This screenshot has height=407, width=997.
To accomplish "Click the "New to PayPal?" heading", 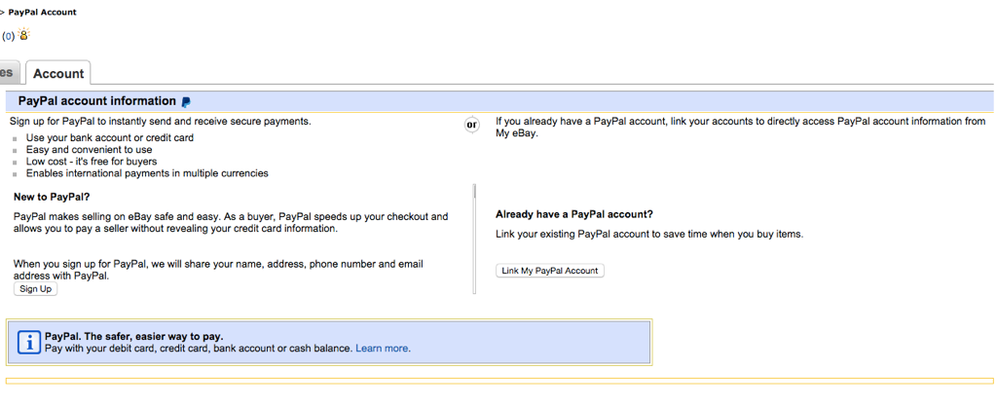I will pyautogui.click(x=52, y=197).
